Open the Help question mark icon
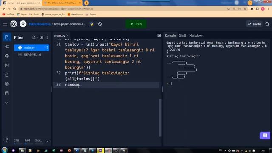The width and height of the screenshot is (272, 153). coord(7,139)
